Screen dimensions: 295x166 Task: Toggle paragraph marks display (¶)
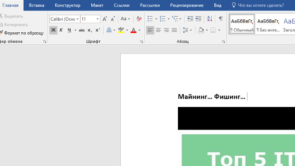tap(221, 18)
